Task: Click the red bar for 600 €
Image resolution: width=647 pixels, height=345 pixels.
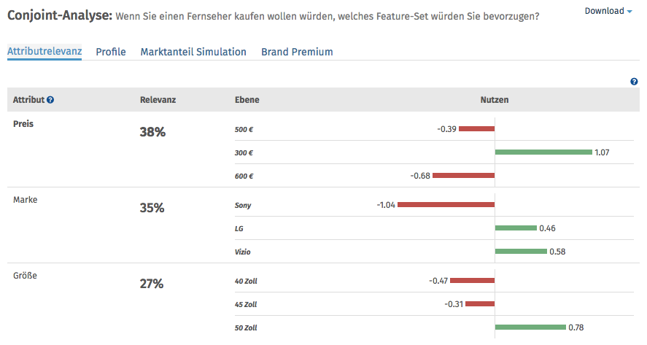Action: 463,175
